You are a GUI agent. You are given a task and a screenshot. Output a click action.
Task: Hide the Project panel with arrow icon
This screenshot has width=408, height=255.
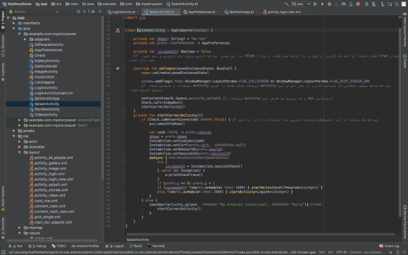(x=101, y=11)
